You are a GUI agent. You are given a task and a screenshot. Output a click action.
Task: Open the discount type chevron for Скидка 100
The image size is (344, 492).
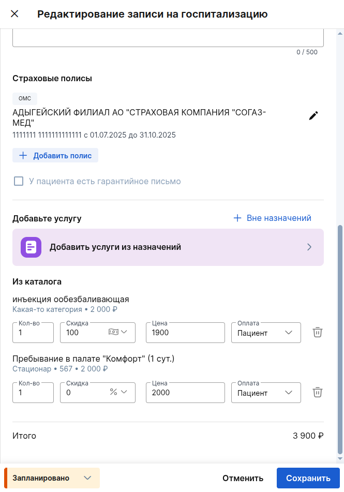click(123, 332)
